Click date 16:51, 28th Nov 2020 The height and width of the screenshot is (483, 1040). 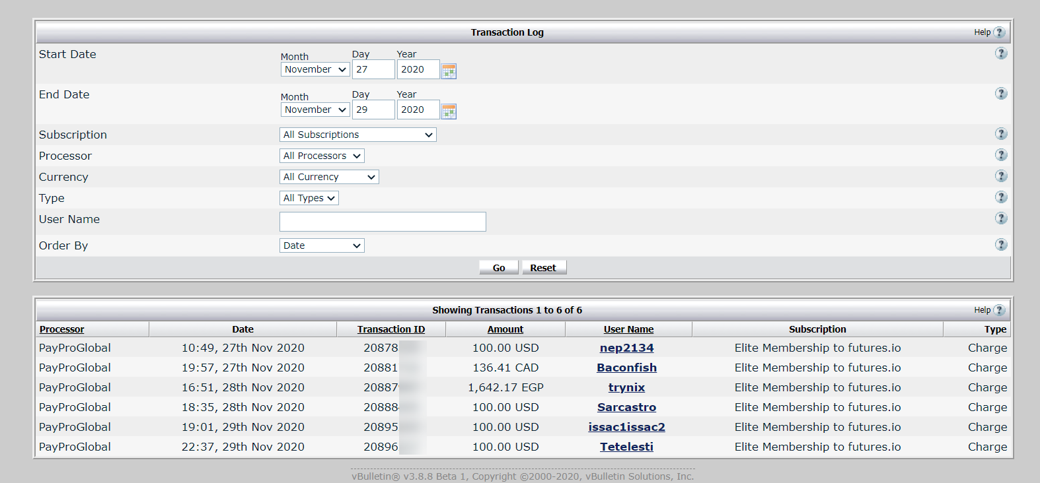pyautogui.click(x=243, y=387)
